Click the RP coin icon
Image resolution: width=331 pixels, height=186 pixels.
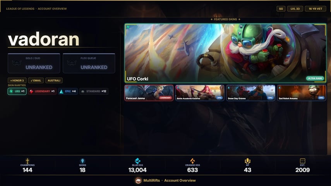coord(247,161)
